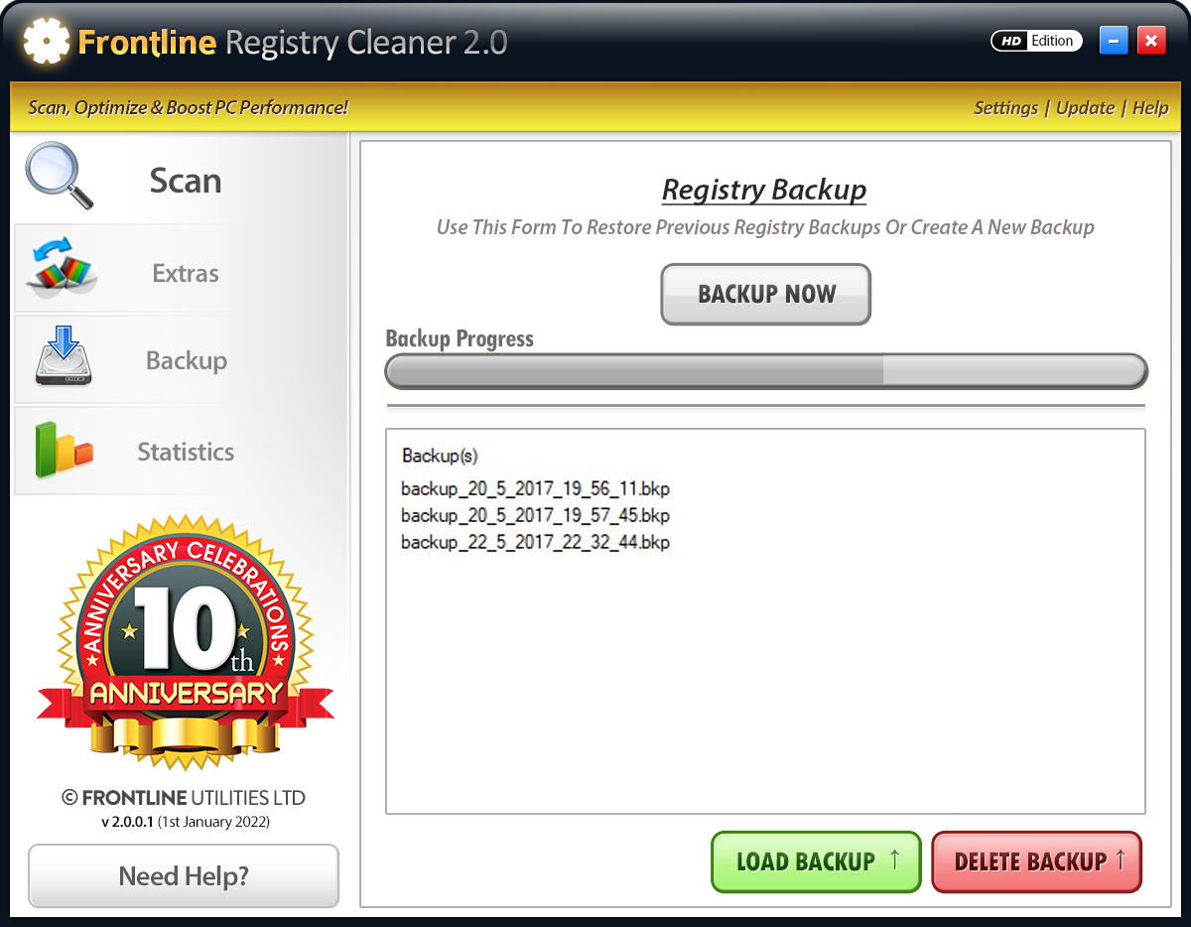Open the Help link
The width and height of the screenshot is (1191, 927).
(x=1150, y=107)
